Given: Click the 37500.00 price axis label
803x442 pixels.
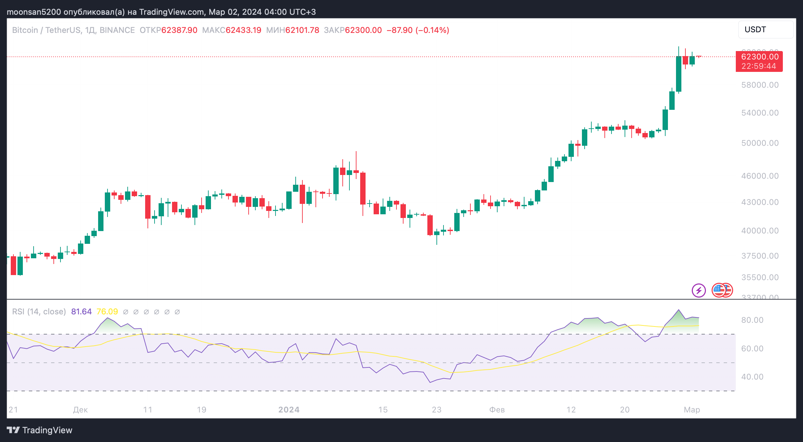Looking at the screenshot, I should (760, 256).
